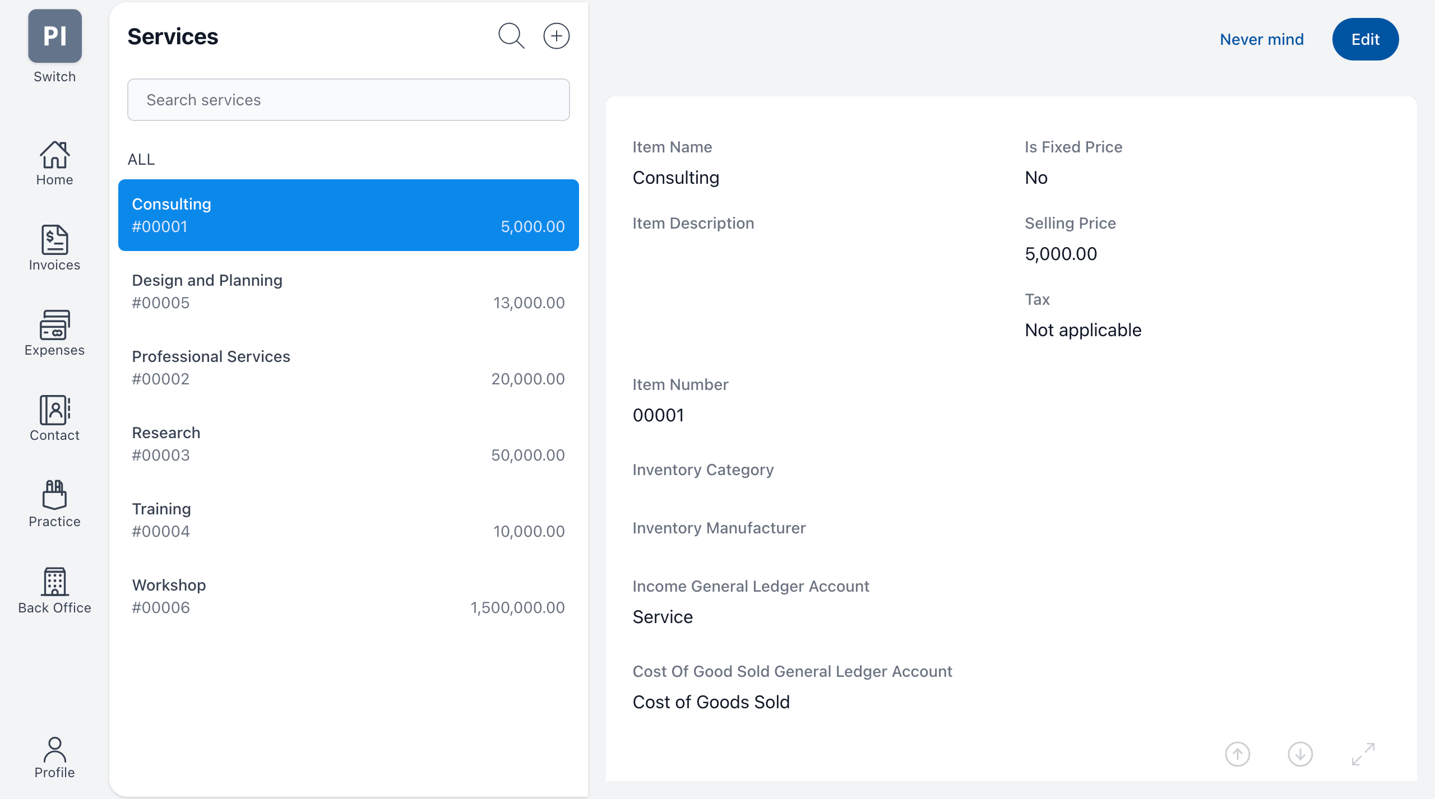Open Contact from the sidebar
The height and width of the screenshot is (799, 1435).
tap(54, 419)
